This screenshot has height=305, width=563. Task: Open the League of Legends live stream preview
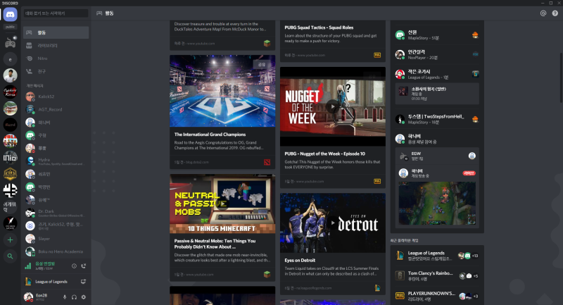coord(437,204)
